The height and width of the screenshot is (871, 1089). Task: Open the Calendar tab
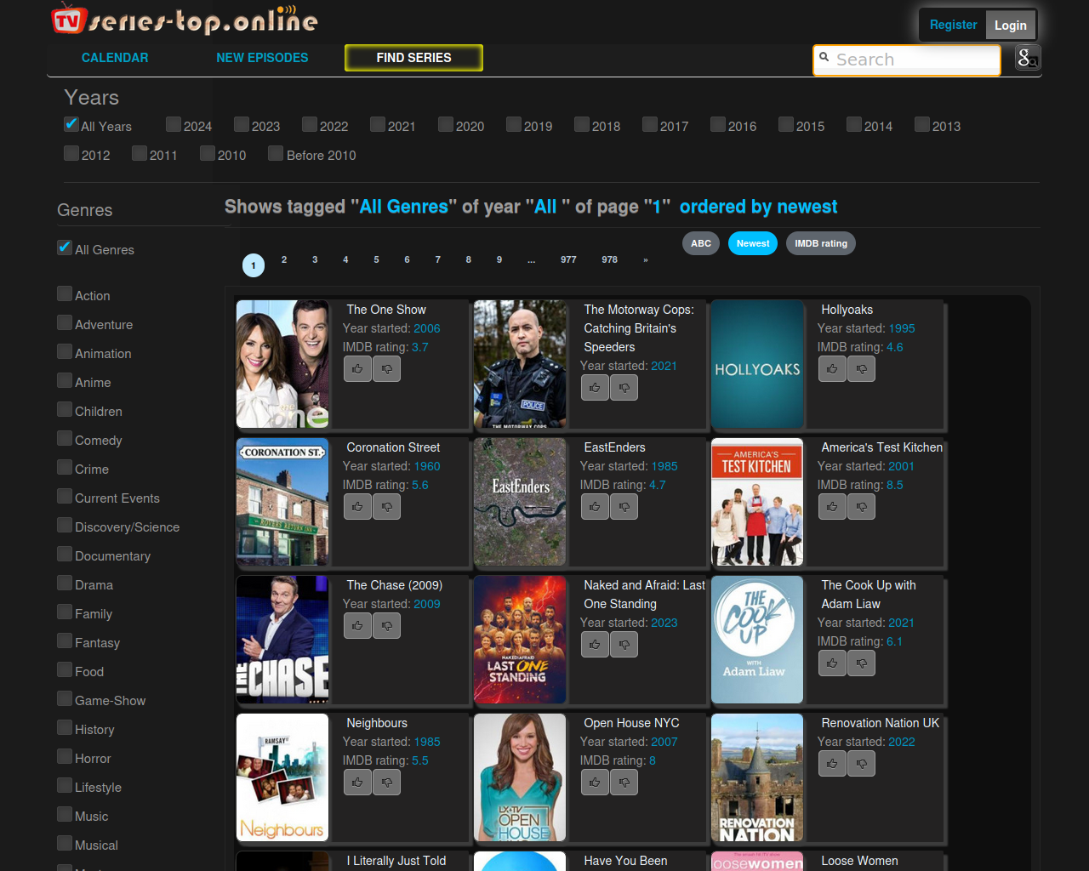click(115, 58)
